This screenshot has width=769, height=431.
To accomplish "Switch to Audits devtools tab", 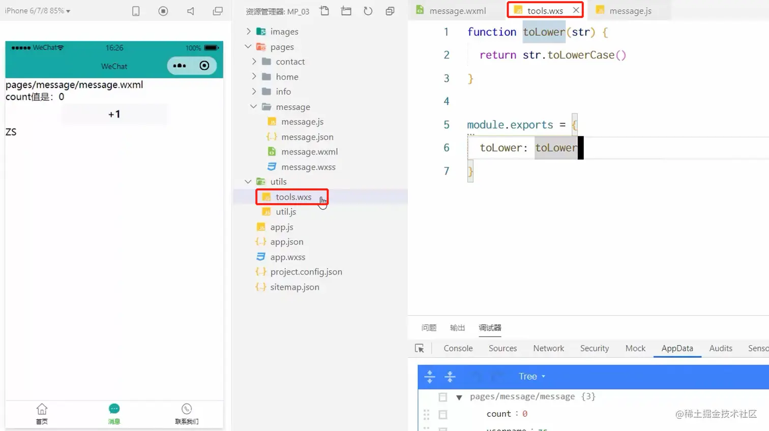I will click(721, 348).
